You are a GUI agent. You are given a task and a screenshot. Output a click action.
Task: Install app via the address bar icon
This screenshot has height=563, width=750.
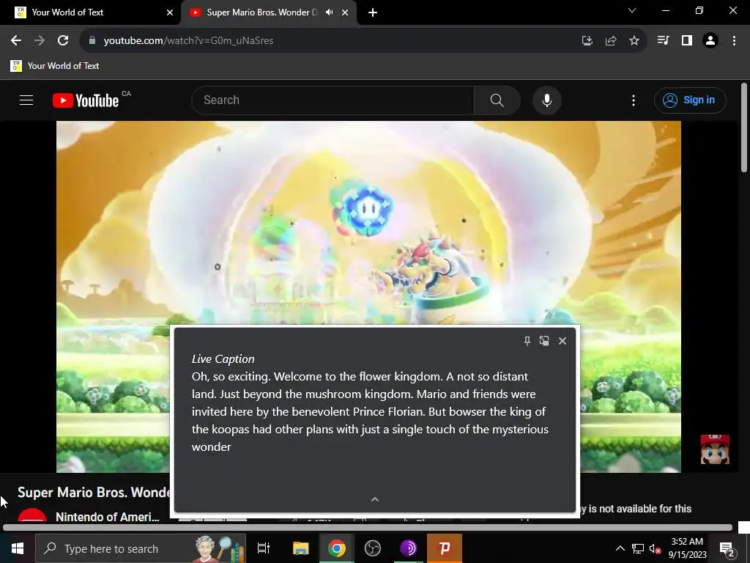coord(587,41)
